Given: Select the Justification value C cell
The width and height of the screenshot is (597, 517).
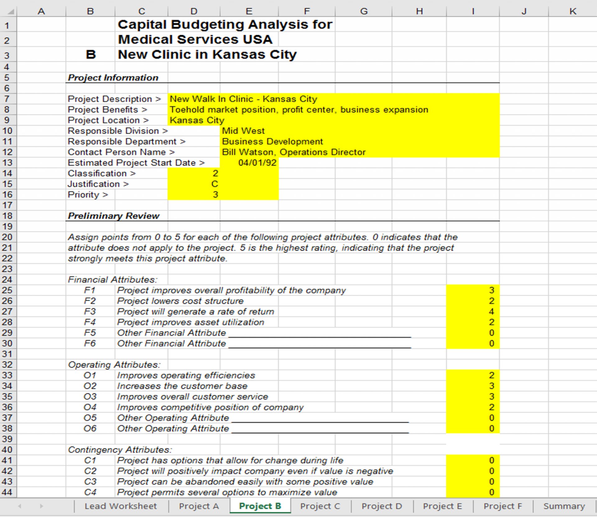Looking at the screenshot, I should [x=194, y=184].
